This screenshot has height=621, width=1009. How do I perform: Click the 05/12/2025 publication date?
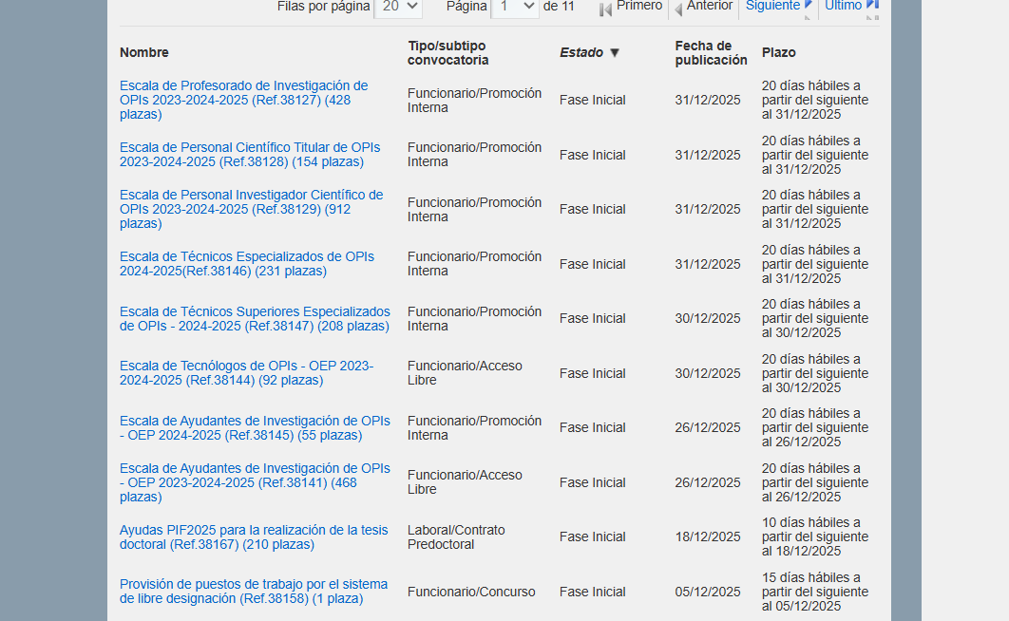click(708, 593)
